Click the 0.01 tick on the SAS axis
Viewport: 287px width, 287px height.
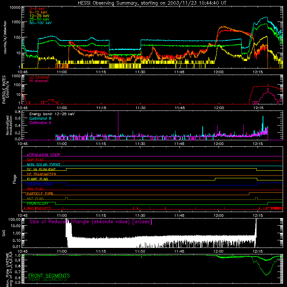coord(17,246)
